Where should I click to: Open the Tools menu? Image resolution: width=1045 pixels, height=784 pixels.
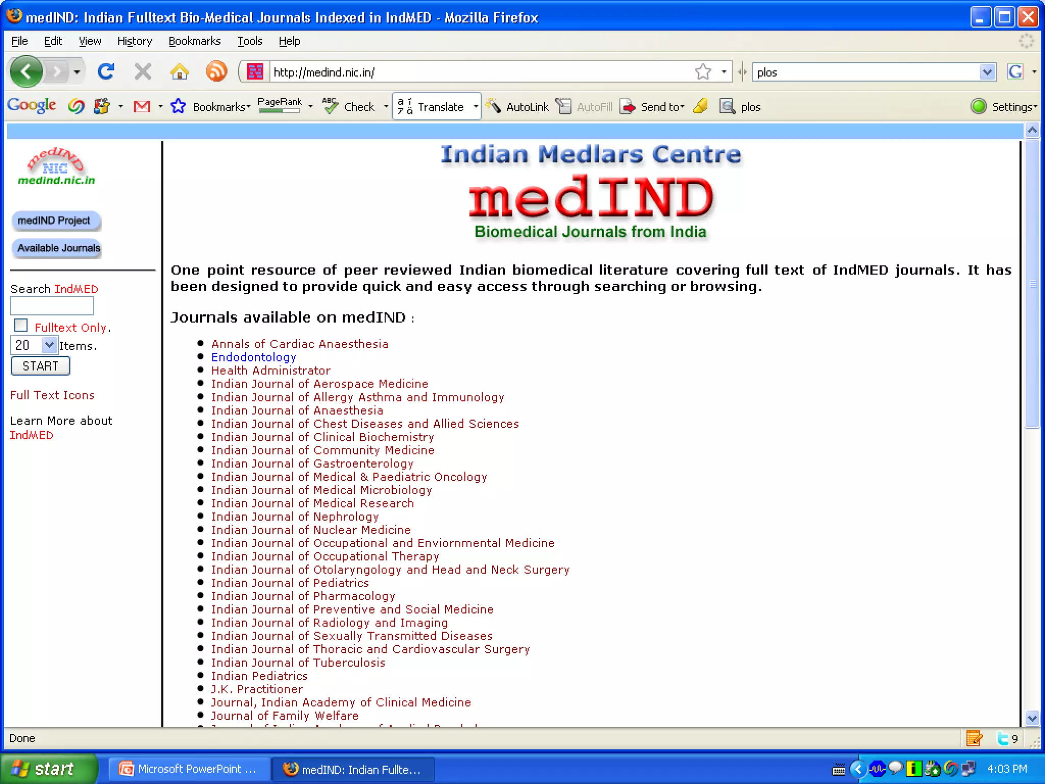[250, 41]
